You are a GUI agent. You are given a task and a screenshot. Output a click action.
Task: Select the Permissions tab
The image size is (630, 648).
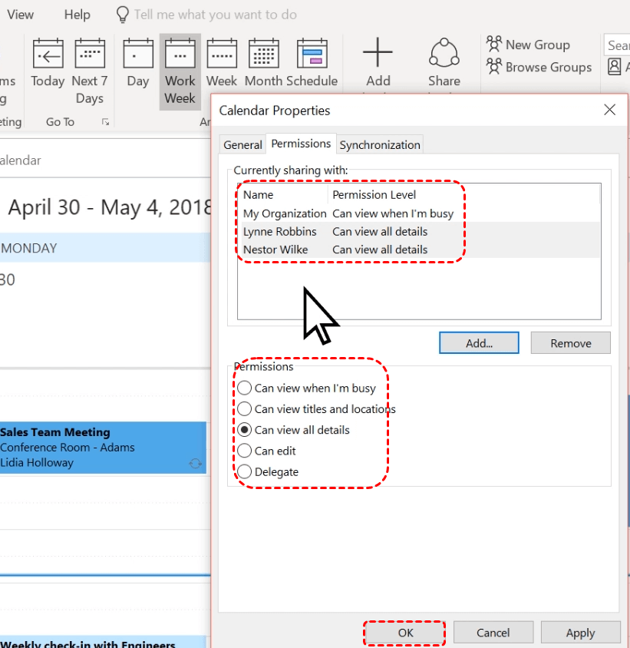[x=301, y=144]
